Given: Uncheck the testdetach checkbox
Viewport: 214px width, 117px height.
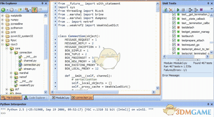Looking at the screenshot, I should [174, 27].
